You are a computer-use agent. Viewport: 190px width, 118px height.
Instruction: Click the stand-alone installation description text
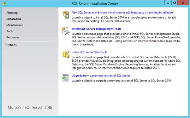[x=124, y=19]
